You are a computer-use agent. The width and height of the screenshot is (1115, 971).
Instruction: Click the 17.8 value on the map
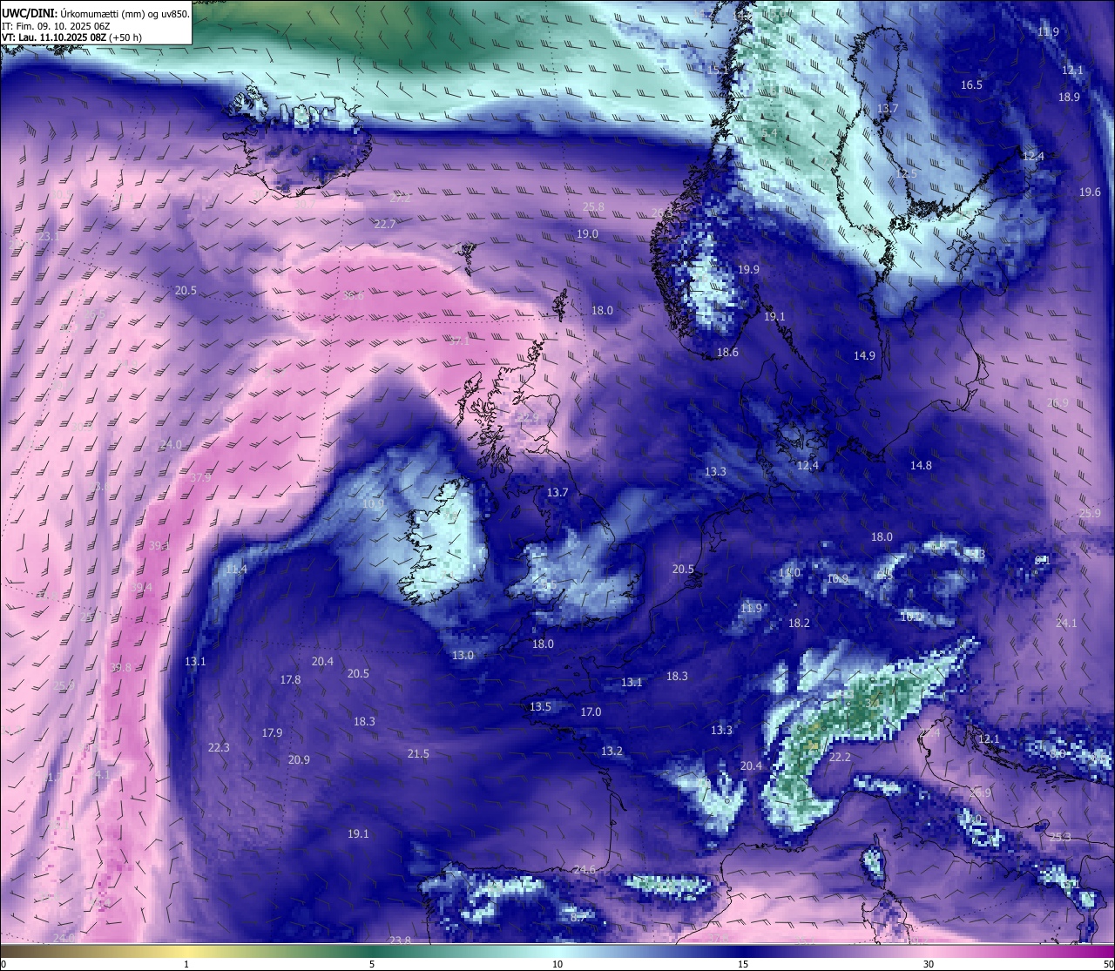[x=290, y=680]
